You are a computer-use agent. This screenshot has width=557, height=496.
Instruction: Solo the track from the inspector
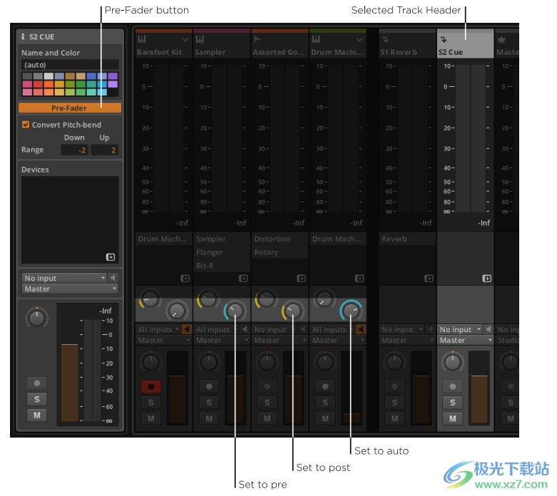click(x=37, y=399)
